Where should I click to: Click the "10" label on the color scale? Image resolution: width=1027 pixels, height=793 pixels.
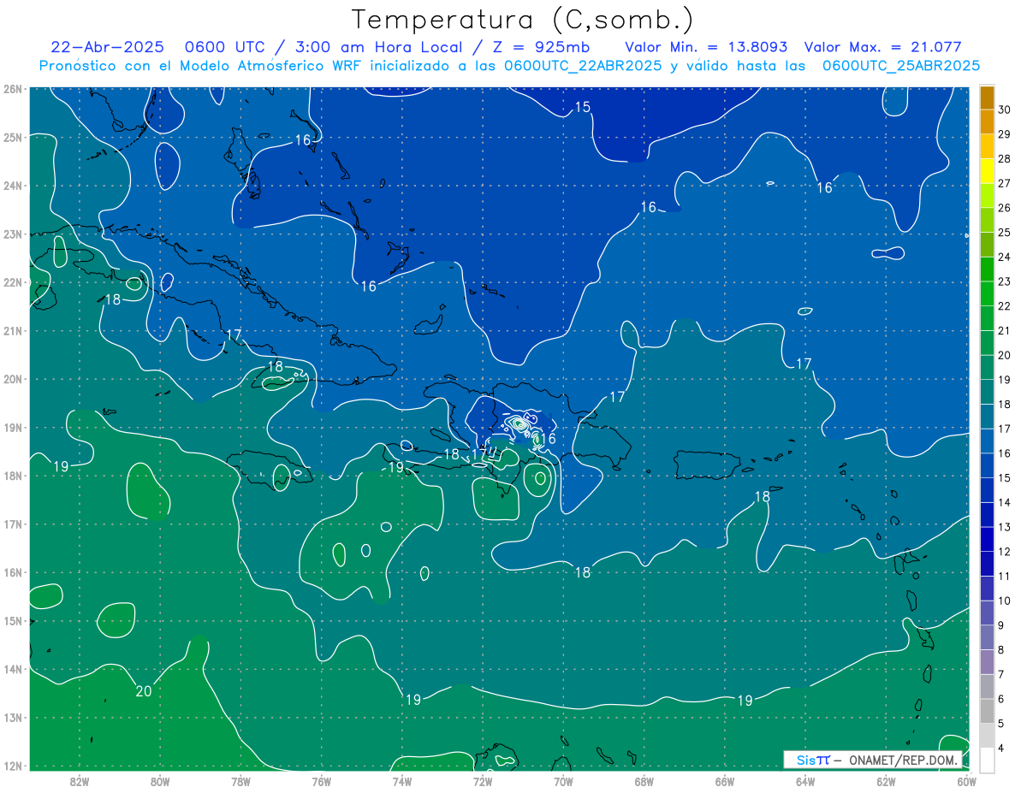pyautogui.click(x=1004, y=601)
